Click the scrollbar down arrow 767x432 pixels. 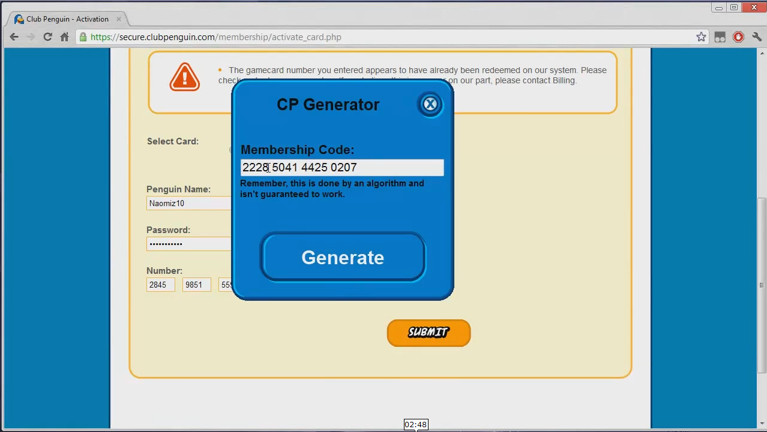pyautogui.click(x=762, y=425)
